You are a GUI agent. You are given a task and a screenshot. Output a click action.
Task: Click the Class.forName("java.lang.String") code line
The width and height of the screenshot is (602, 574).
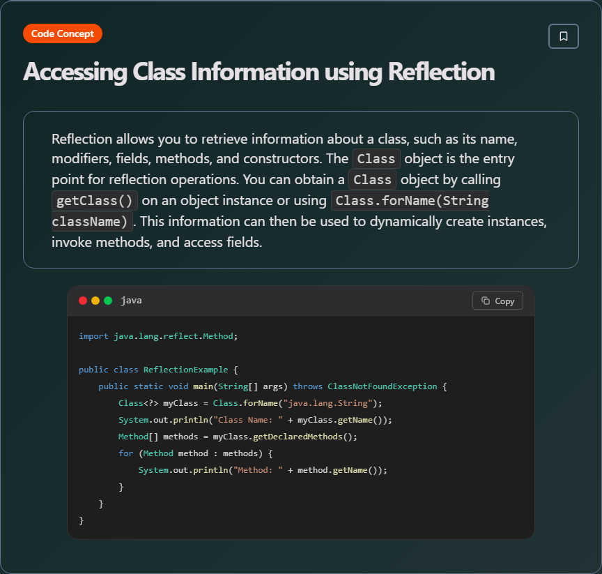(250, 403)
